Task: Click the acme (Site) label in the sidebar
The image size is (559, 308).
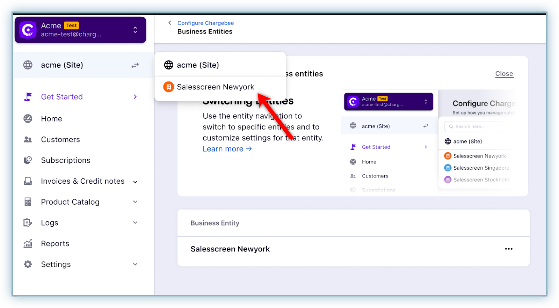Action: coord(62,65)
